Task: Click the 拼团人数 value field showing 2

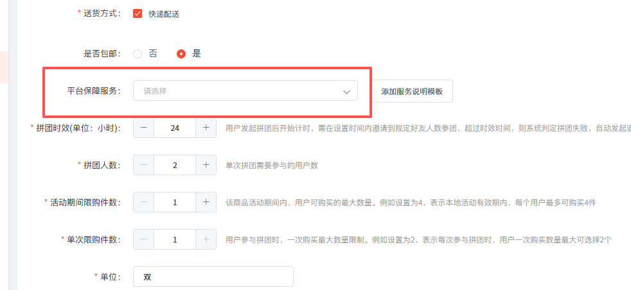Action: tap(175, 165)
